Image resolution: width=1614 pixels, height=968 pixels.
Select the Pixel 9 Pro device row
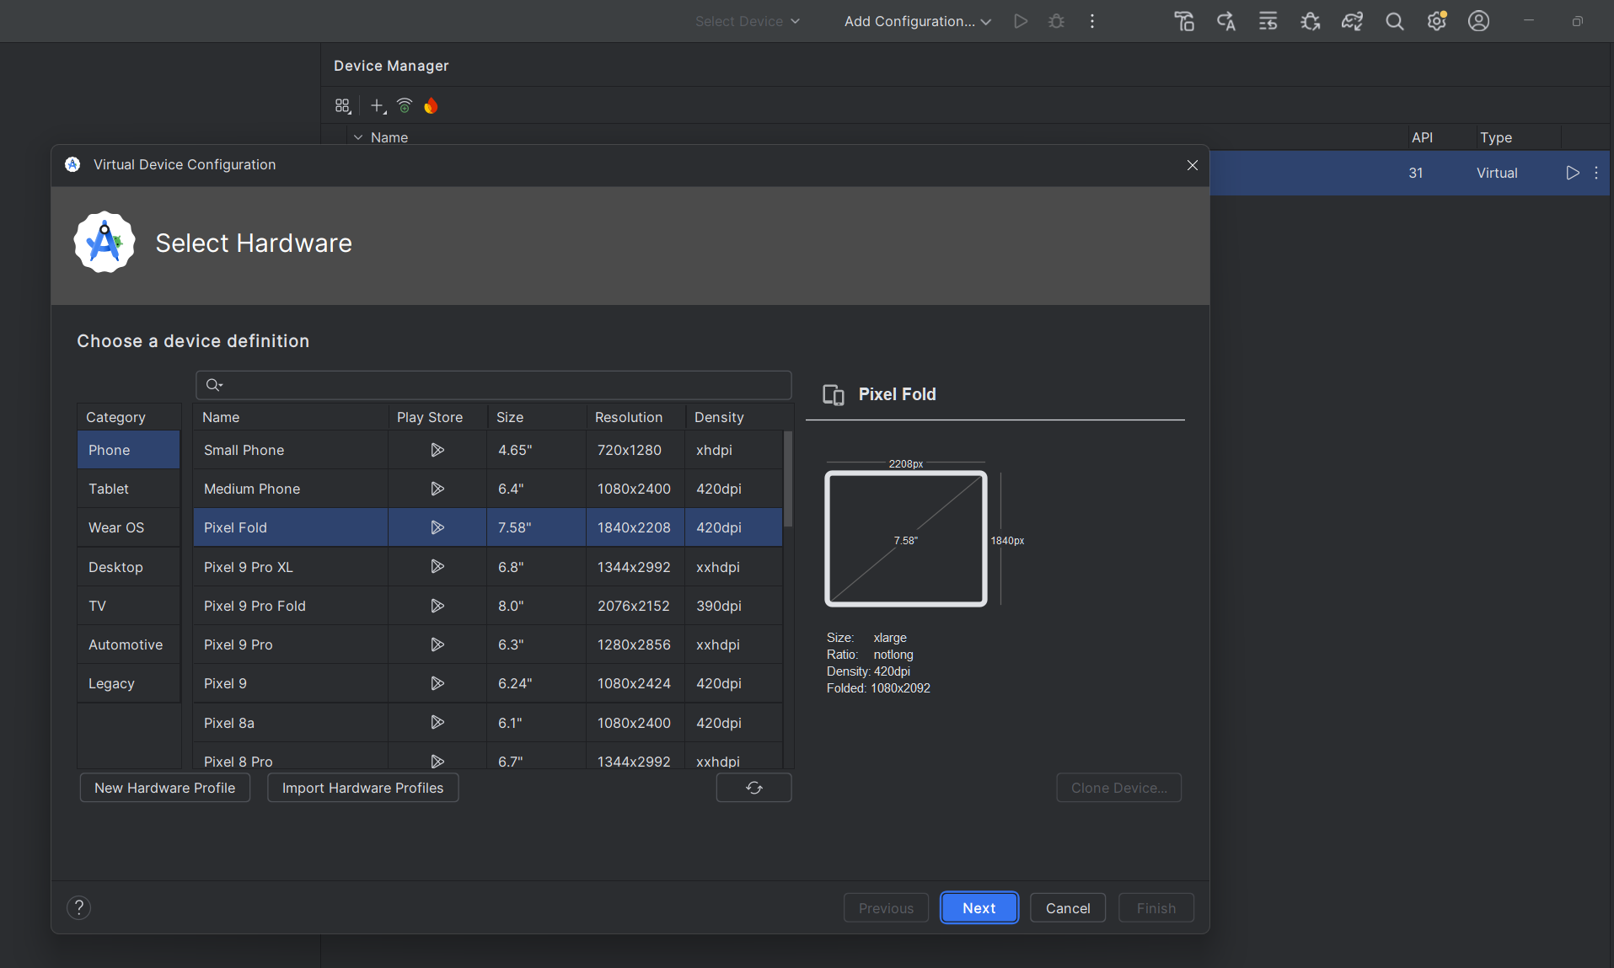coord(488,644)
